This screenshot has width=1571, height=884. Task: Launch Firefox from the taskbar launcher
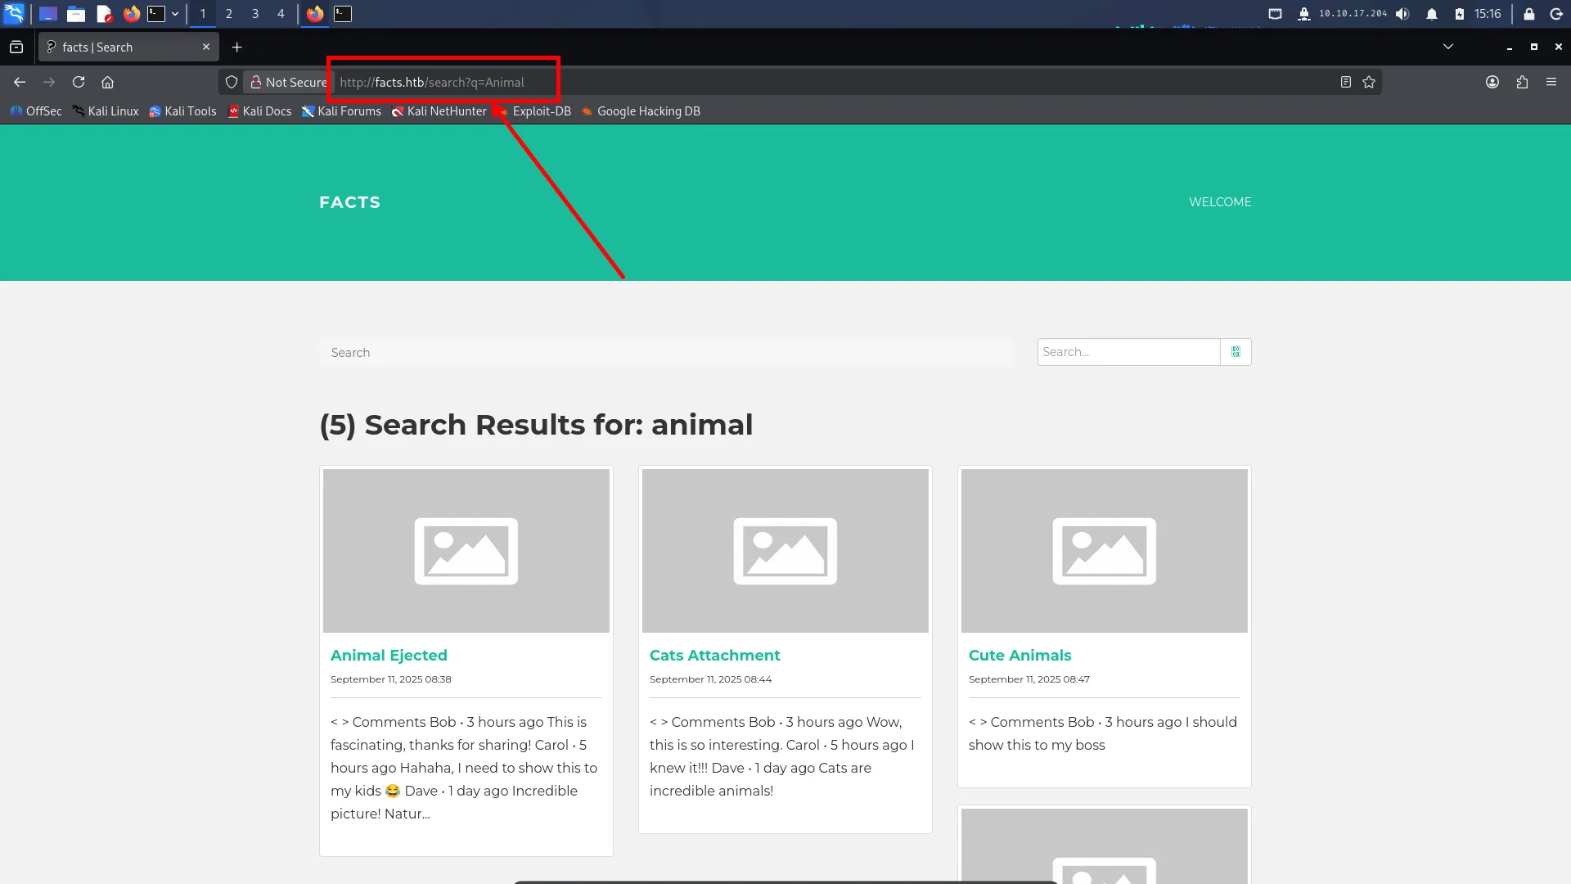tap(131, 14)
